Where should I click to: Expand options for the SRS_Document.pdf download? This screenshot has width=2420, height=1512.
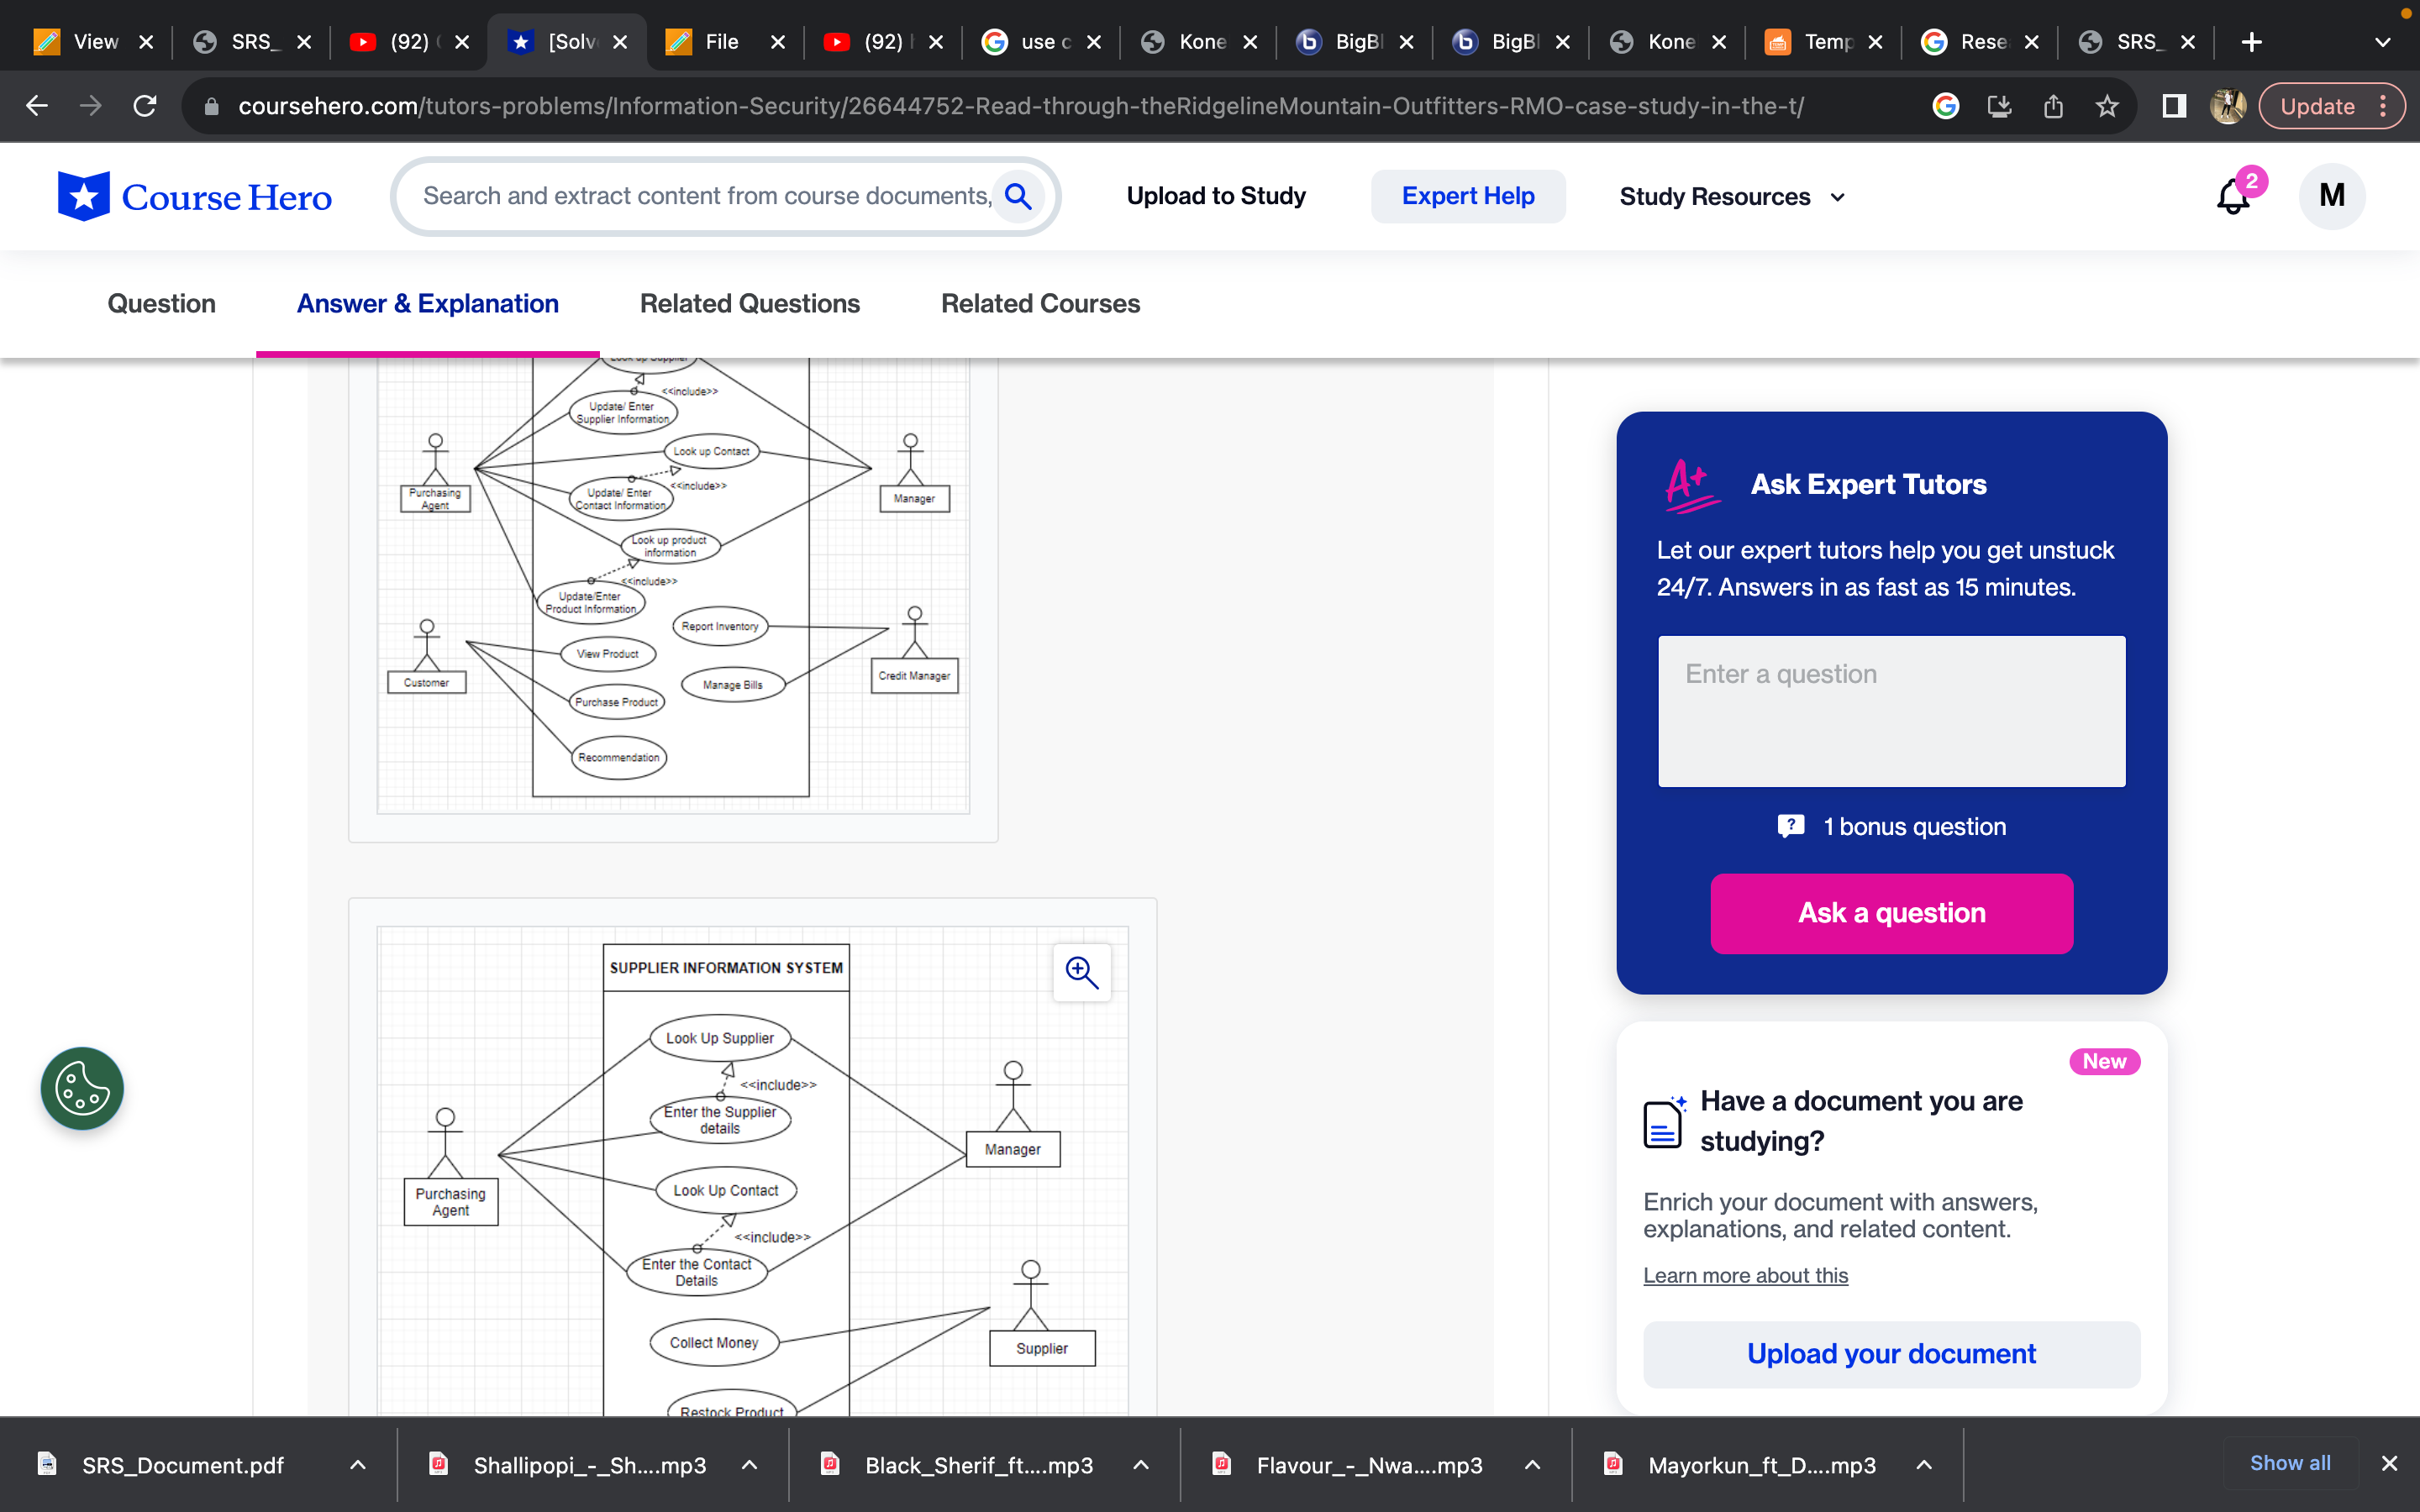tap(358, 1465)
